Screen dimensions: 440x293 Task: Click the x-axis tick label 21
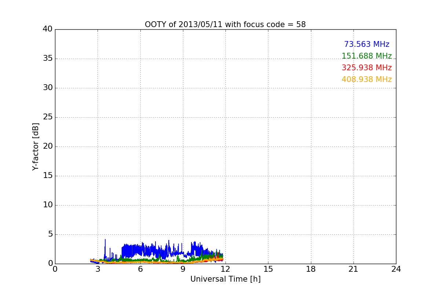click(353, 269)
